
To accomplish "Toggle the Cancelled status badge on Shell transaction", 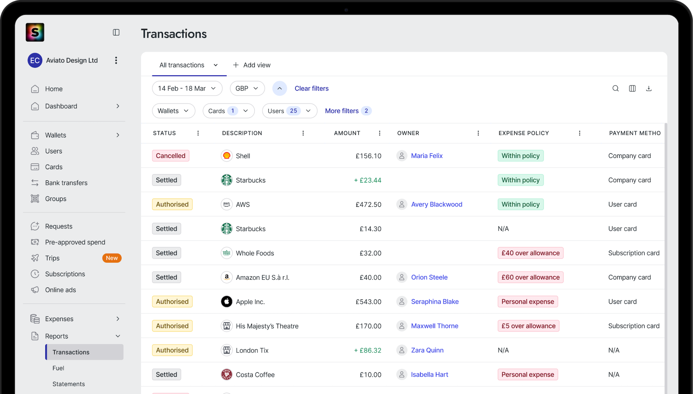I will [x=170, y=156].
